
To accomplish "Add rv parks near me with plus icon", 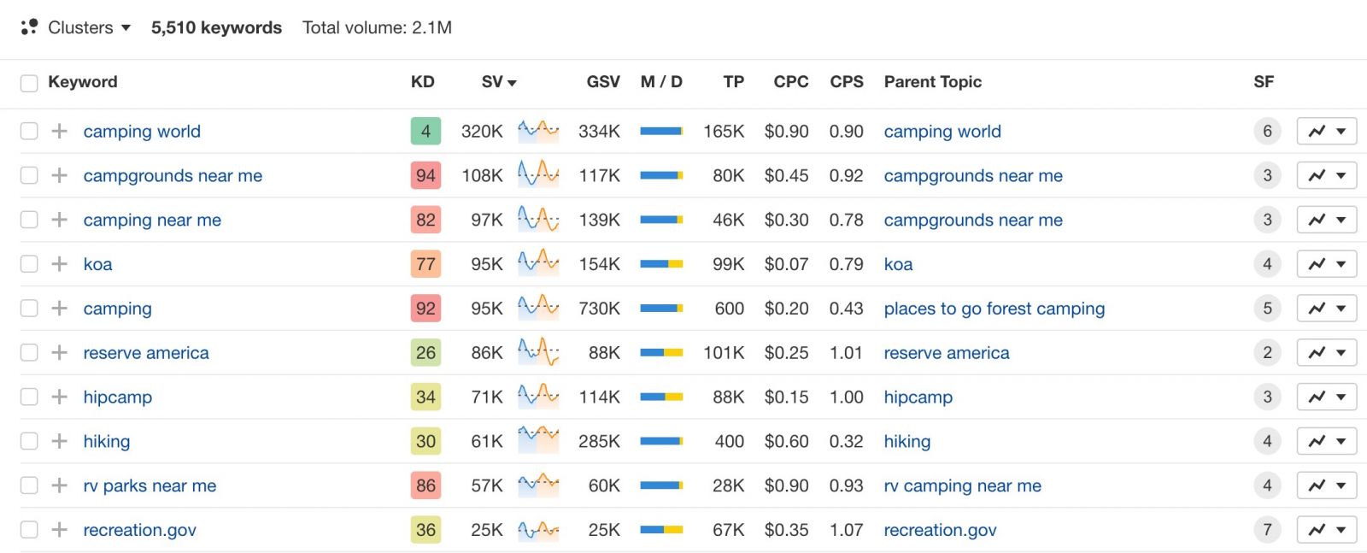I will (59, 485).
